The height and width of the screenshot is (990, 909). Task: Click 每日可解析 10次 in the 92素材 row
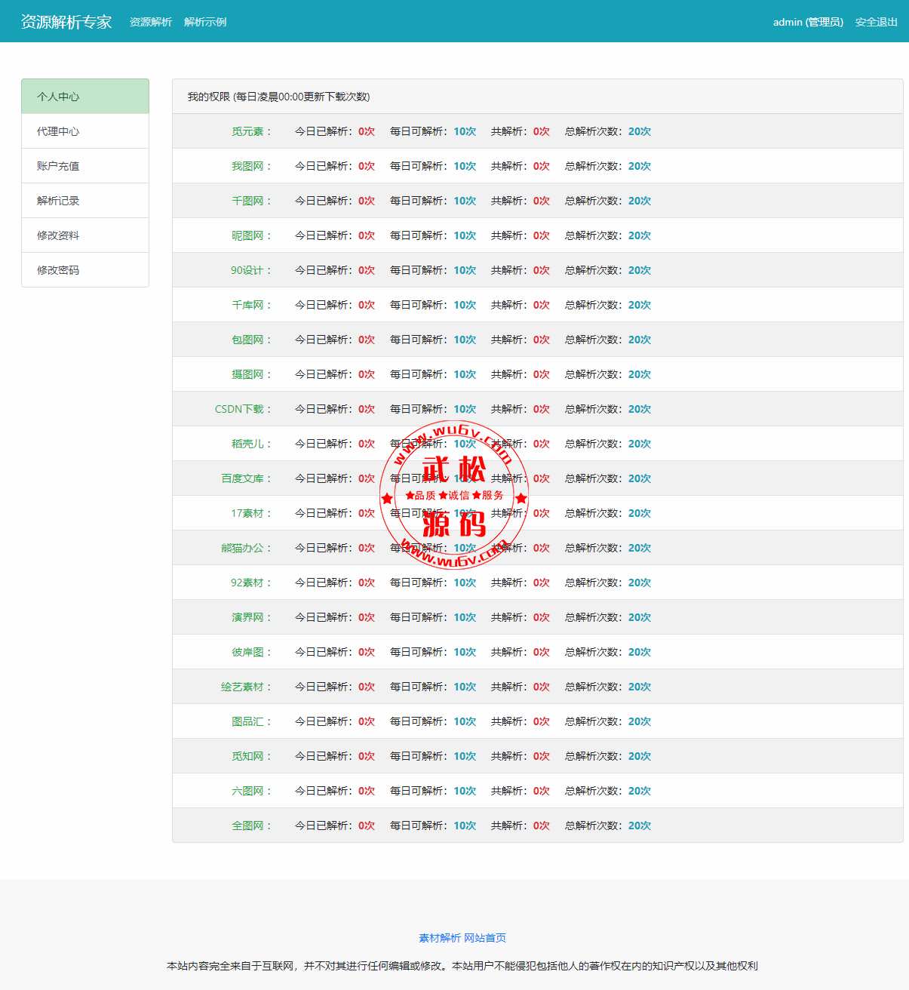point(433,583)
